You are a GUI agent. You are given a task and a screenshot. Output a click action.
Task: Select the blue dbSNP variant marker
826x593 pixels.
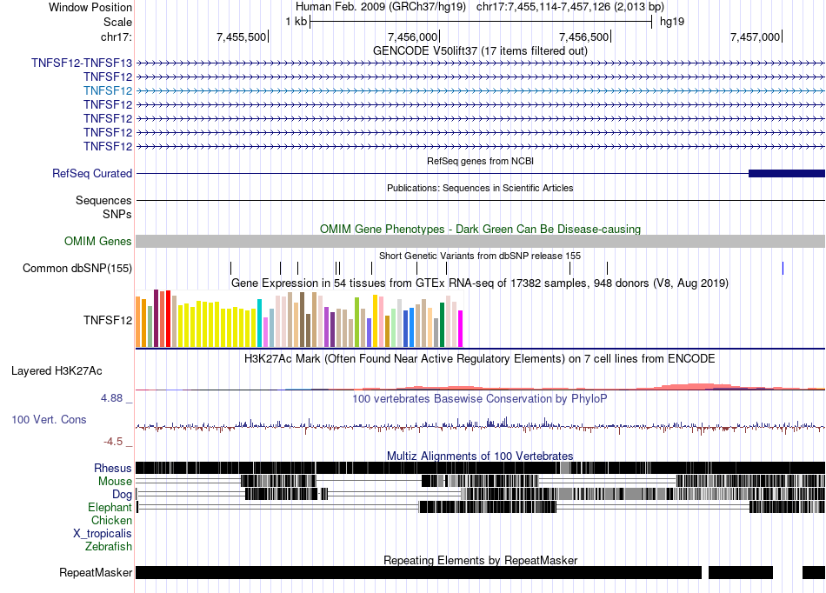[x=783, y=268]
